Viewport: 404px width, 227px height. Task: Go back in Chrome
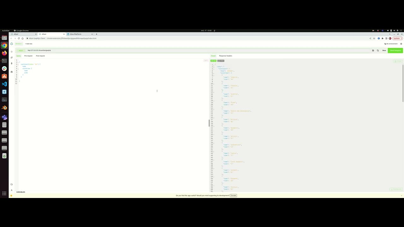11,38
